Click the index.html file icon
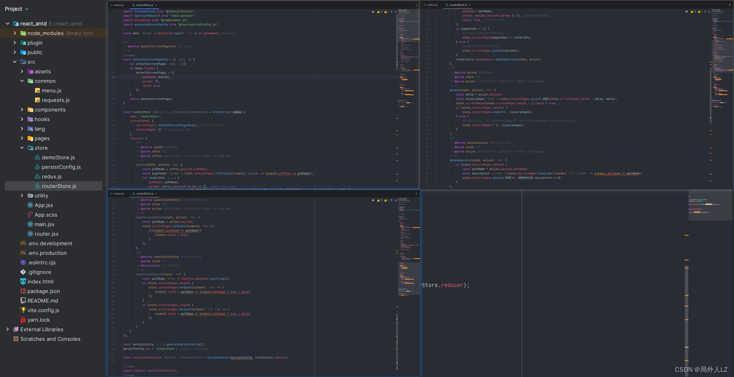Screen dimensions: 734x377 pyautogui.click(x=23, y=281)
